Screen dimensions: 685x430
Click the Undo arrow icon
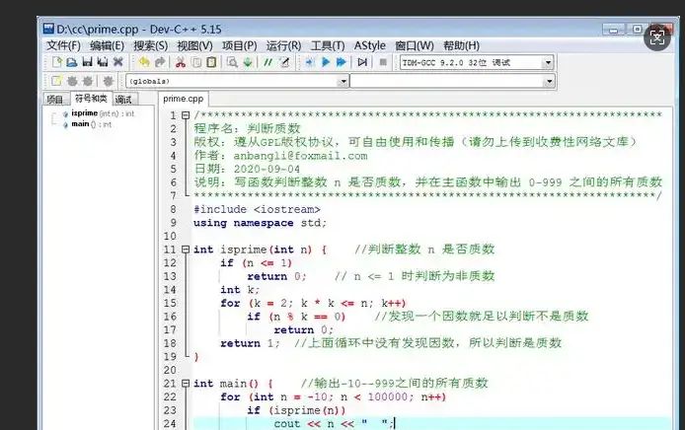[x=144, y=62]
